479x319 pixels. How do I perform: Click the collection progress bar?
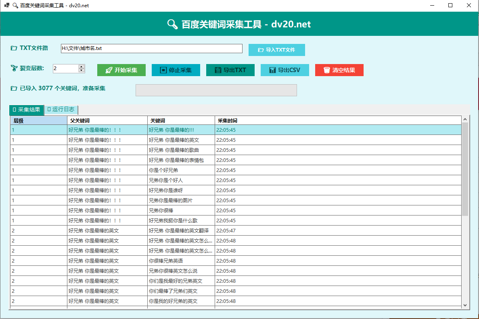click(x=216, y=90)
